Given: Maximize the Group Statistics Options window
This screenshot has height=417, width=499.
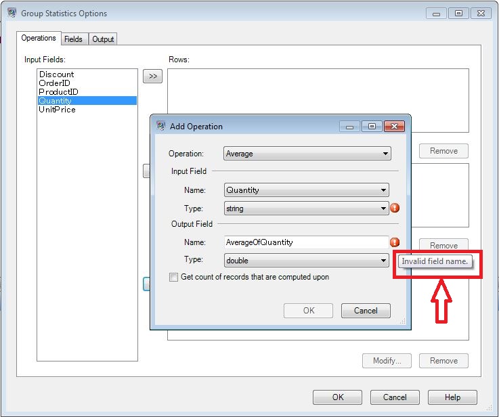Looking at the screenshot, I should click(x=458, y=14).
